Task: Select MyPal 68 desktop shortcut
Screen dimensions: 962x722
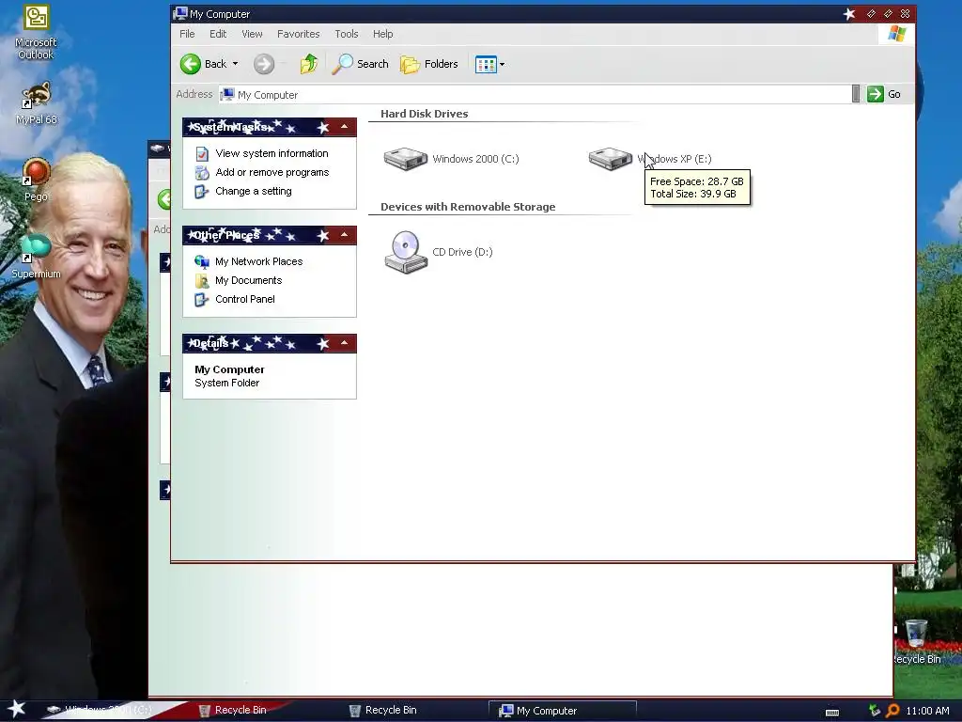Action: pyautogui.click(x=36, y=103)
